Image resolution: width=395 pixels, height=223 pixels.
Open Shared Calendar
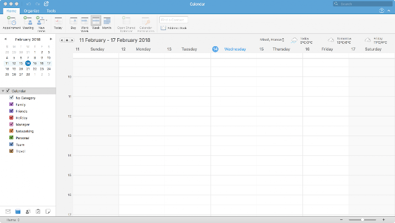(126, 24)
